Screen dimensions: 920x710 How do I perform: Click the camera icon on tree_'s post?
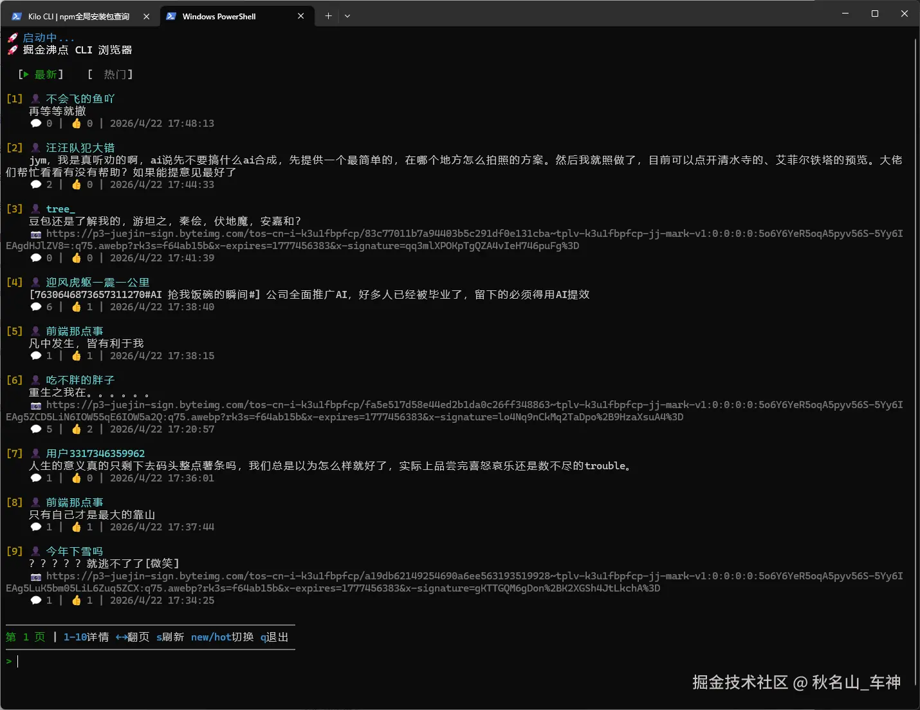tap(36, 234)
